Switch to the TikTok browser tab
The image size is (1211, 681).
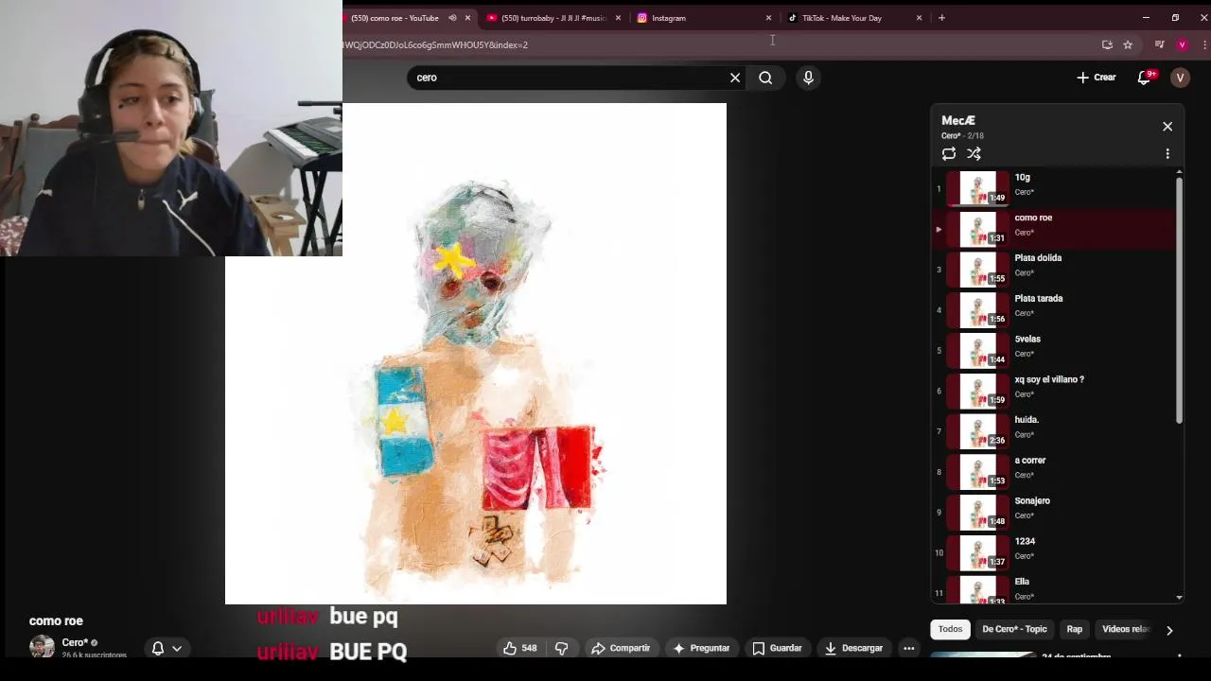(x=841, y=18)
